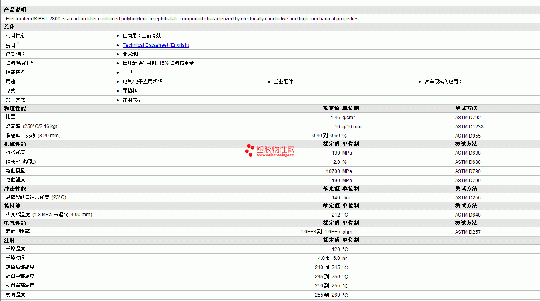Image resolution: width=540 pixels, height=301 pixels.
Task: Click the 干燥温度 parameter label
Action: (x=16, y=249)
